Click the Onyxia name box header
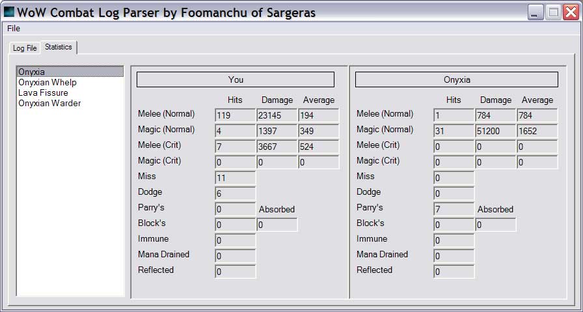Viewport: 583px width, 312px height. (457, 79)
